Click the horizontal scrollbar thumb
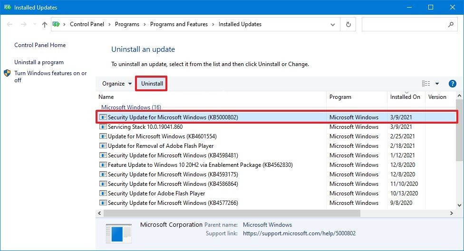464x251 pixels. (232, 213)
